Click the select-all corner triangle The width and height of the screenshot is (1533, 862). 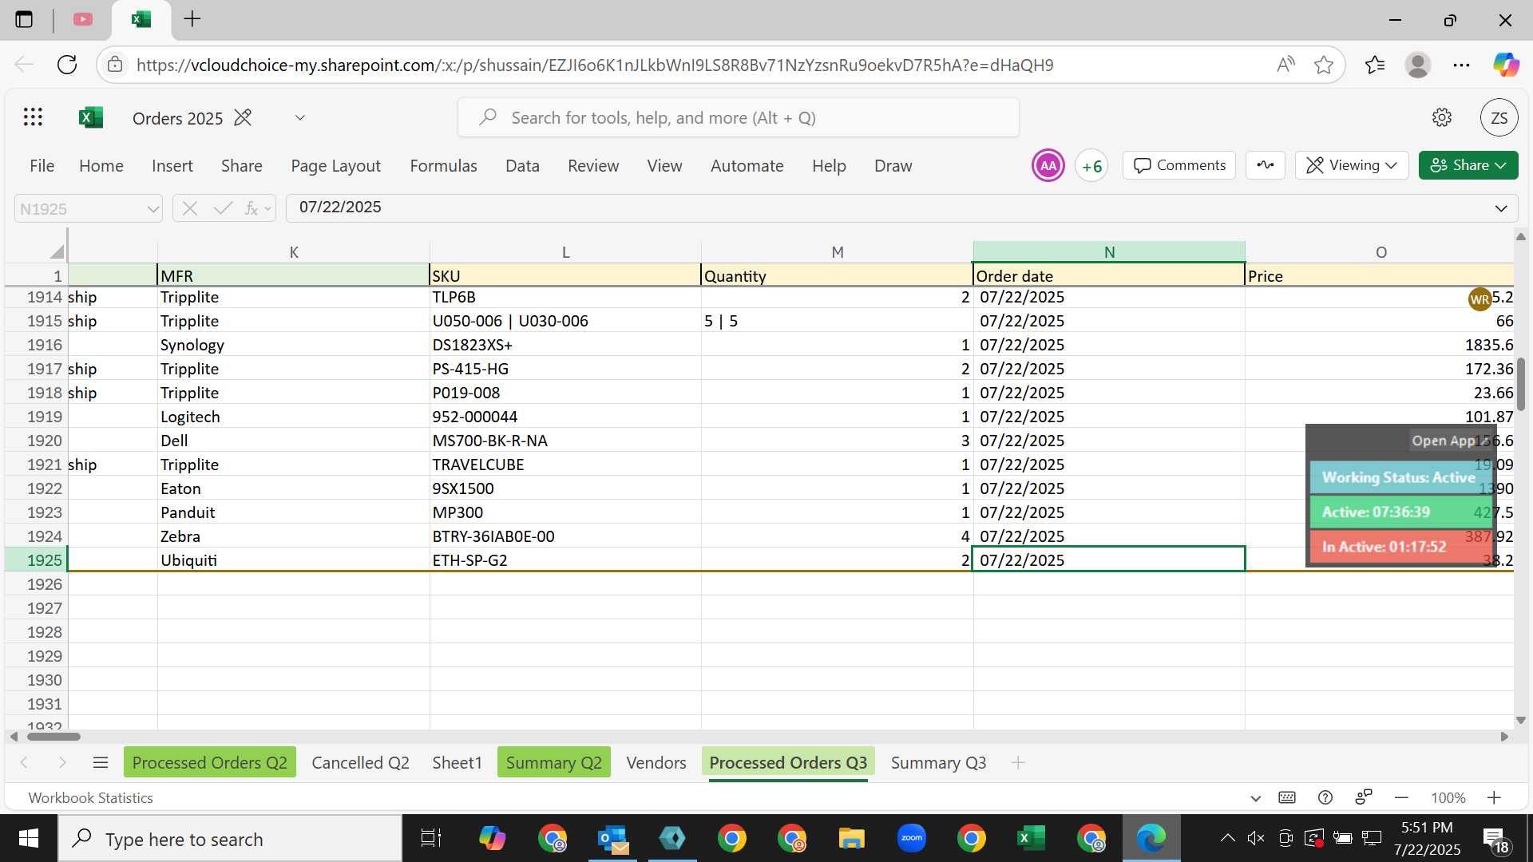pos(56,251)
